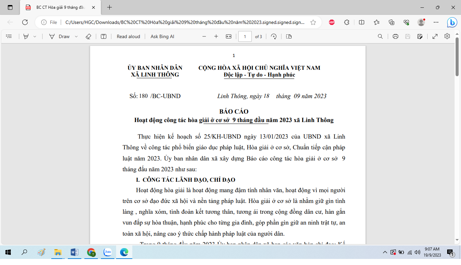This screenshot has height=265, width=461.
Task: Close the BC CT Hòa giải tab
Action: (93, 7)
